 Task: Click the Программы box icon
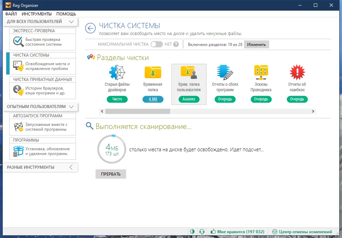18,151
